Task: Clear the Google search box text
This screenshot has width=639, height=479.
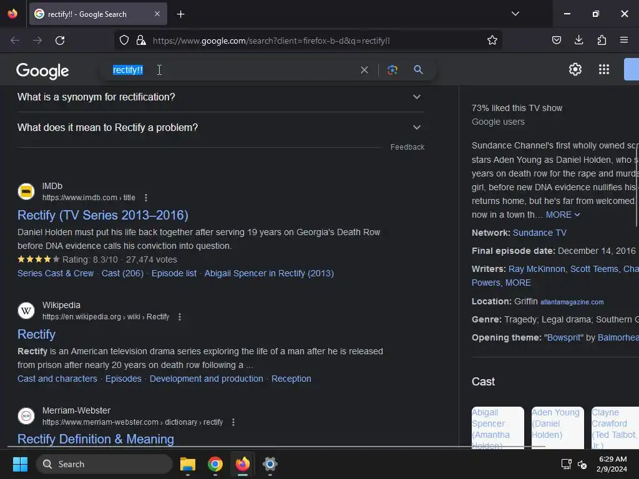Action: (364, 70)
